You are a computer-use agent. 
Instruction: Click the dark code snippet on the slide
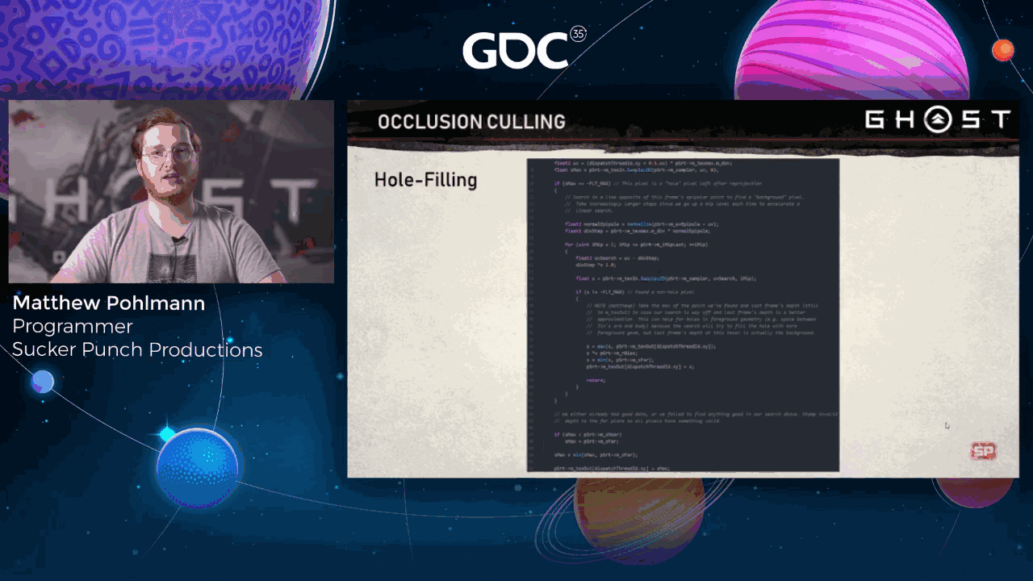tap(683, 315)
